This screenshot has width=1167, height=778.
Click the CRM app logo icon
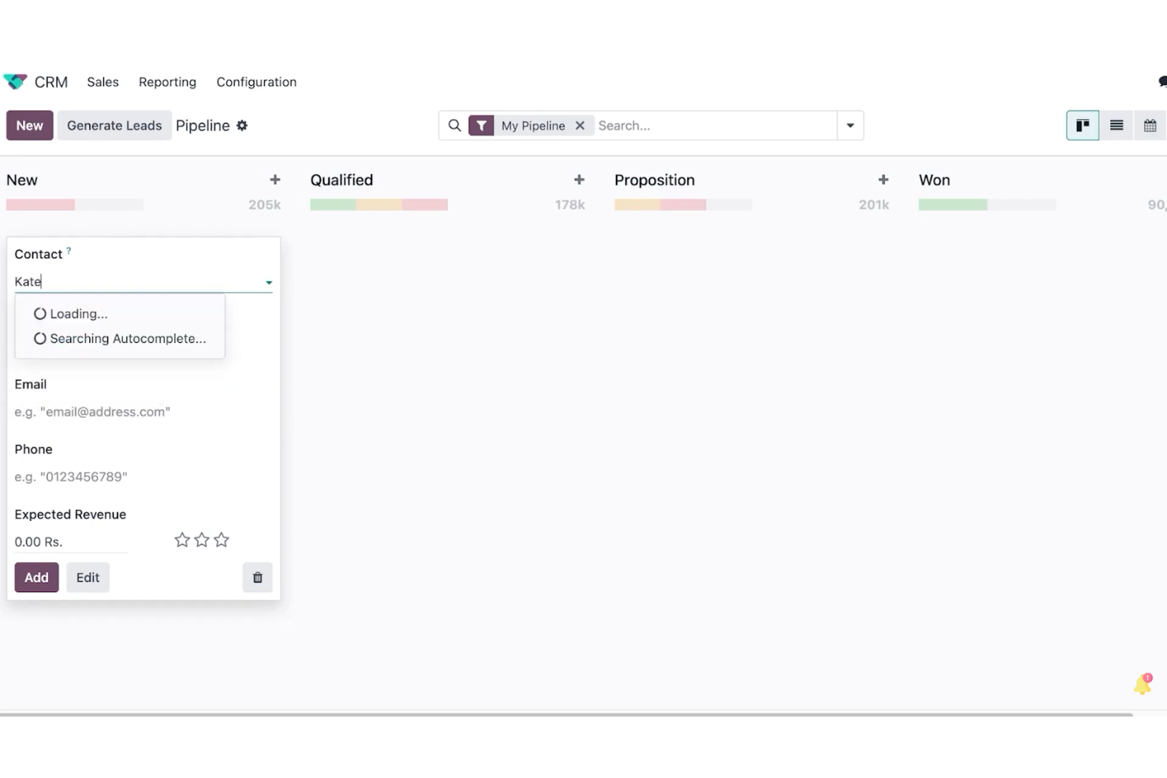pyautogui.click(x=15, y=81)
